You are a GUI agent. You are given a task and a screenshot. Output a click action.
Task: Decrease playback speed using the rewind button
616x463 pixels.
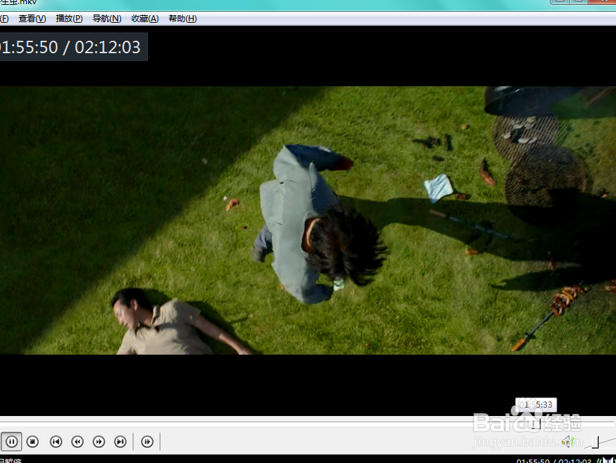77,442
